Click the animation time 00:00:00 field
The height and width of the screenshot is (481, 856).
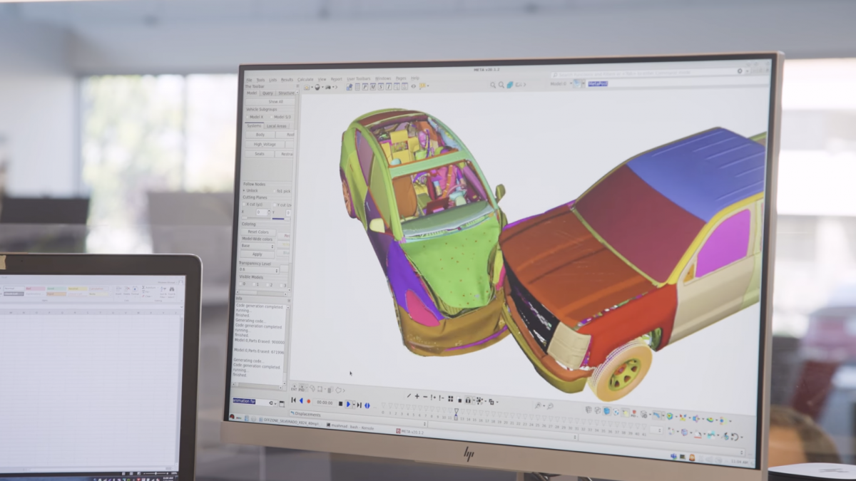pyautogui.click(x=325, y=403)
